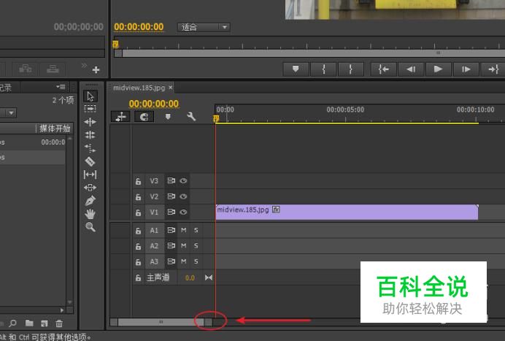Hide track V1 with eye icon

tap(183, 212)
